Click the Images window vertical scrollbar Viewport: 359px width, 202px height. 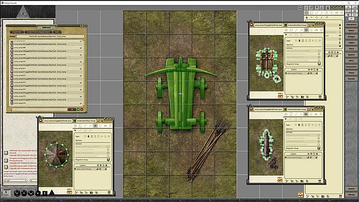click(x=84, y=73)
